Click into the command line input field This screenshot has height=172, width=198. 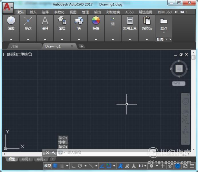coord(106,153)
